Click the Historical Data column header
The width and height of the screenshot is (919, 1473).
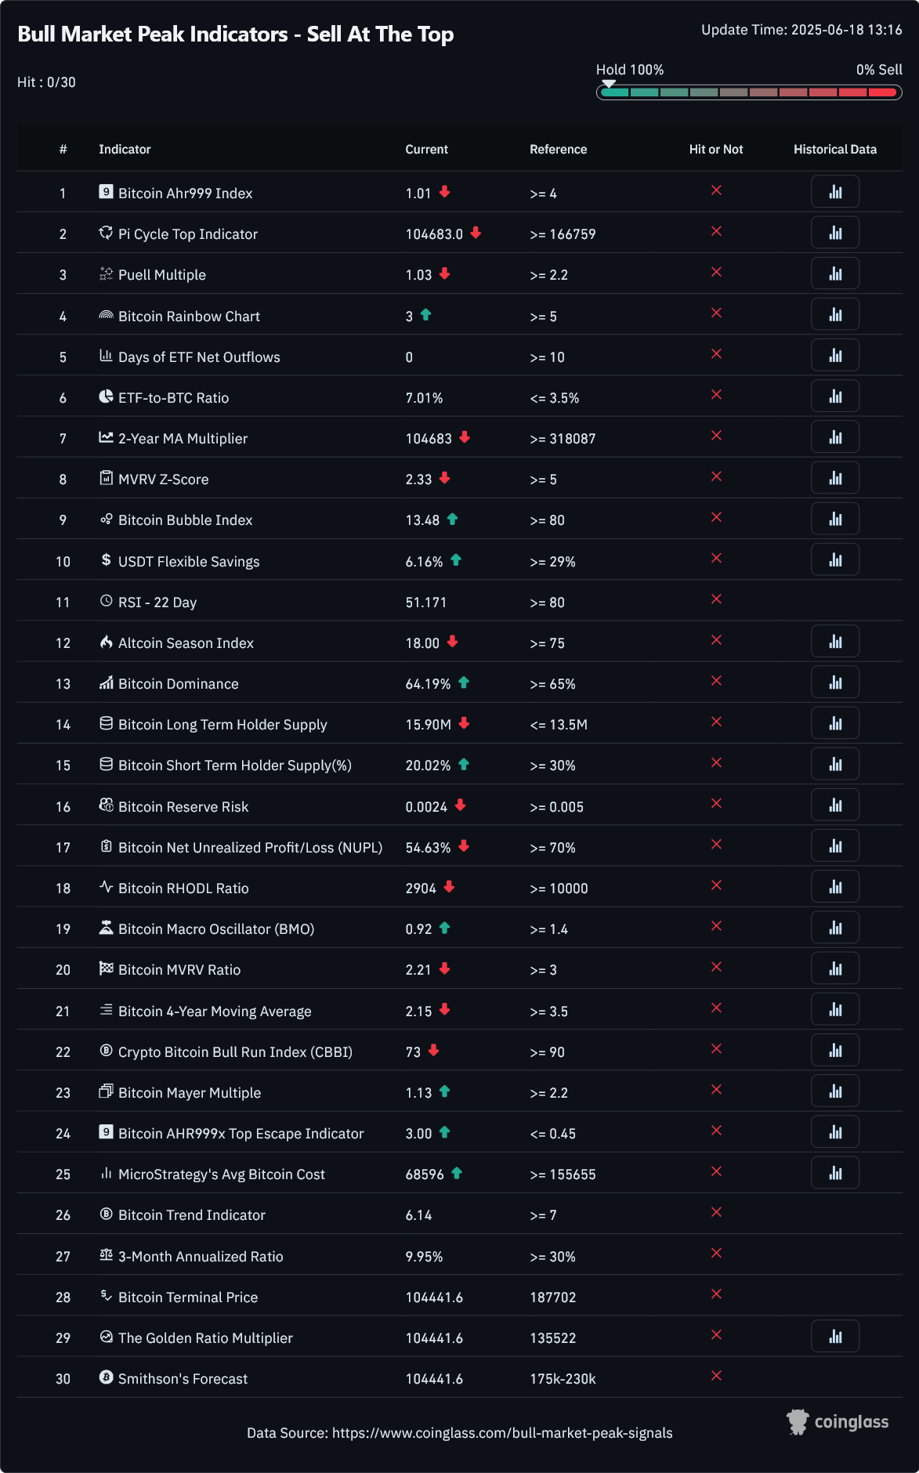point(835,149)
